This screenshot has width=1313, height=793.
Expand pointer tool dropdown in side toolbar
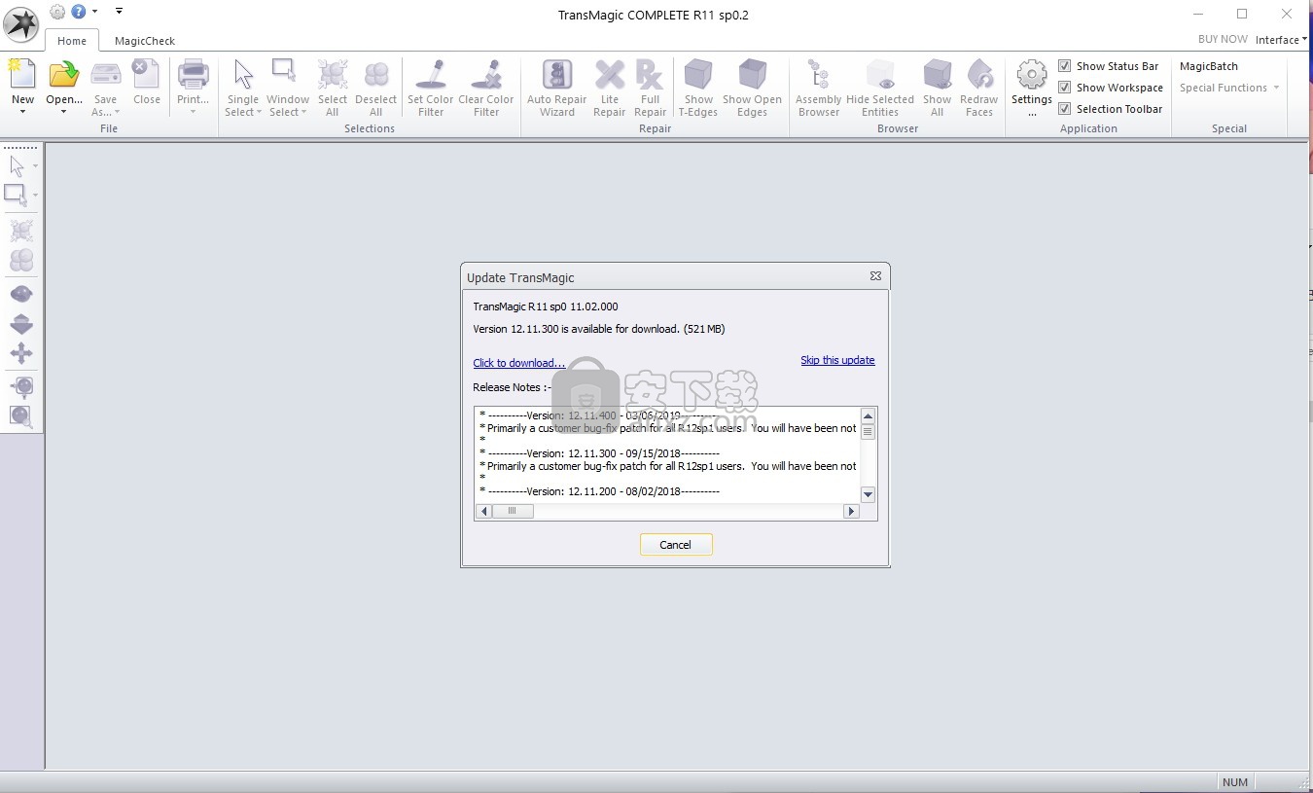[35, 166]
